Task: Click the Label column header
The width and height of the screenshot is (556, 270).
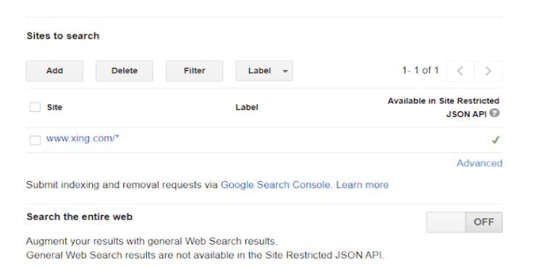Action: (247, 107)
